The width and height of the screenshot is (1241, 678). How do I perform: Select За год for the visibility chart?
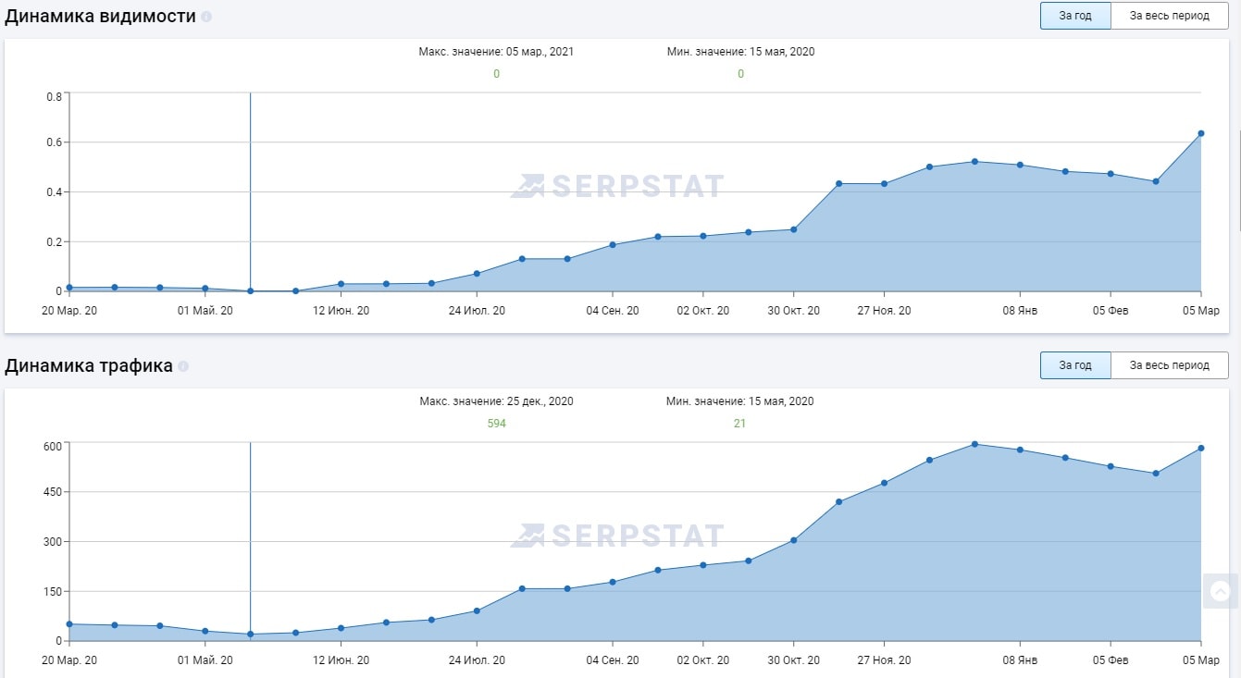coord(1074,16)
